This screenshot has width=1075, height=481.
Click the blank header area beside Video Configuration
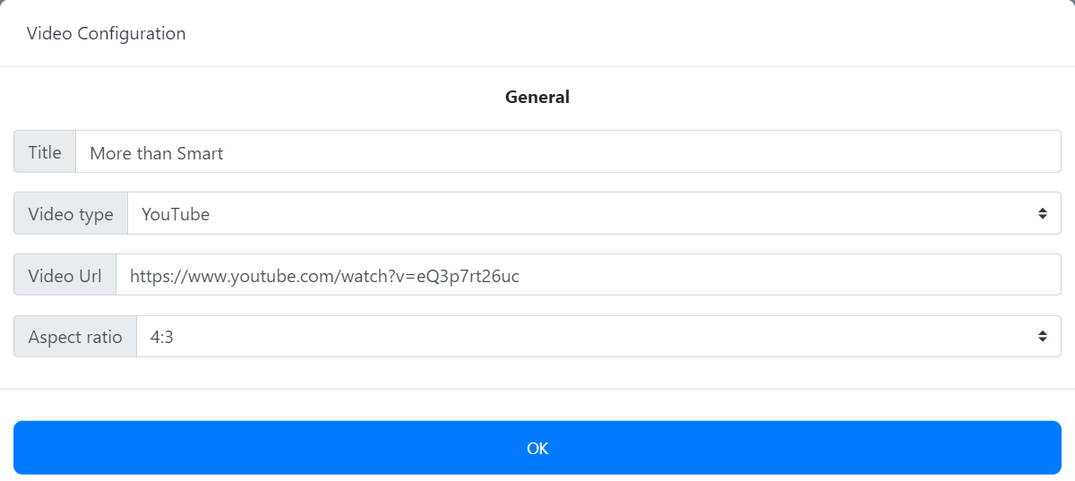pyautogui.click(x=627, y=34)
